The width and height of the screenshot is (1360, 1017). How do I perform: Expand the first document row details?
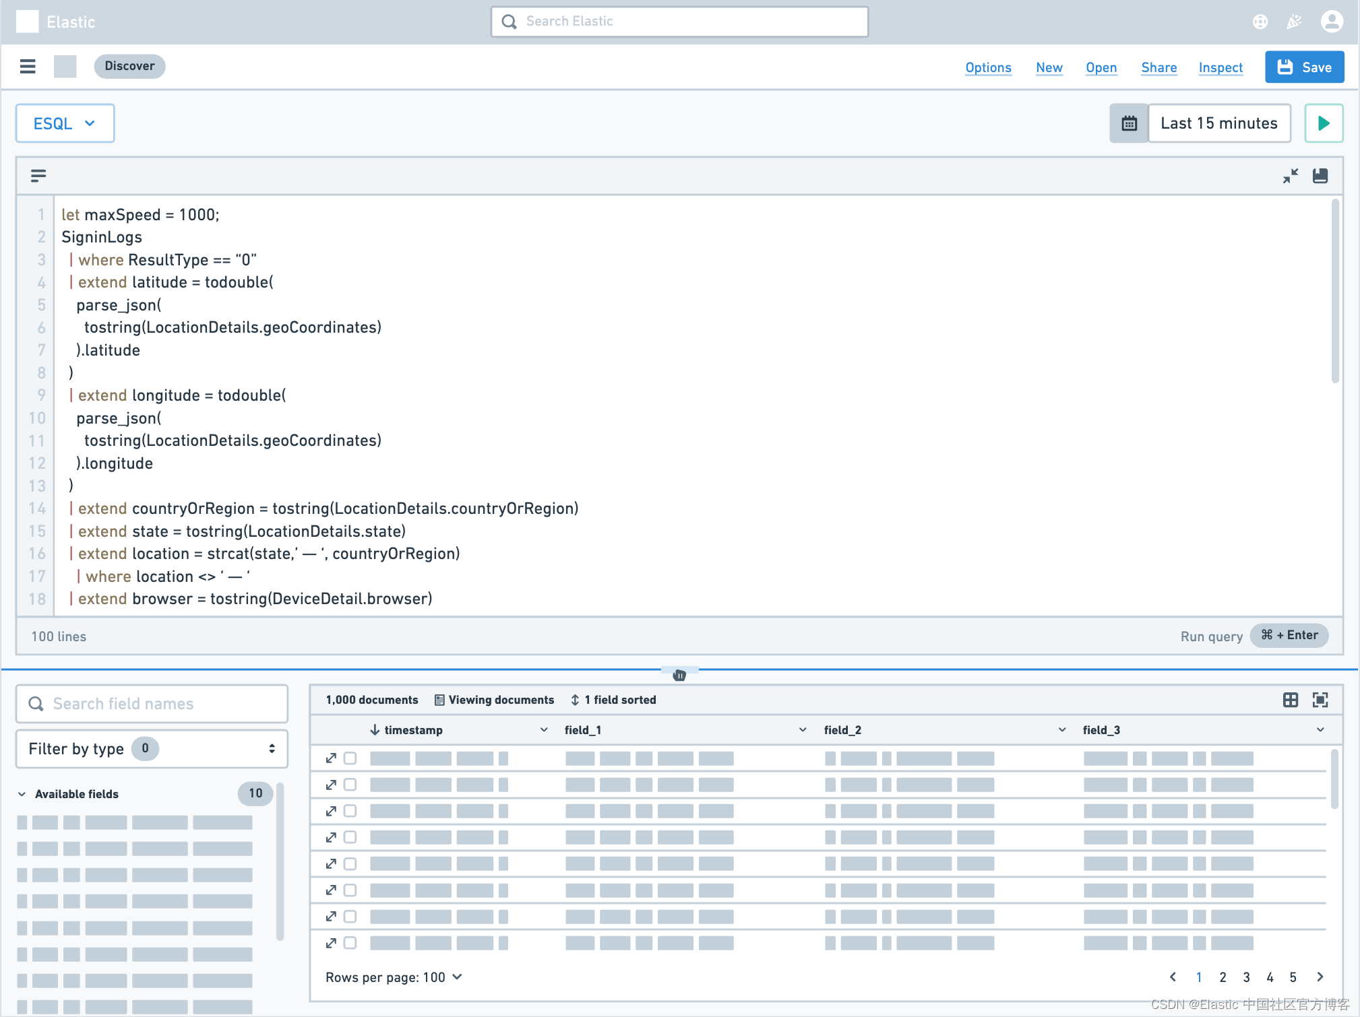[x=331, y=758]
